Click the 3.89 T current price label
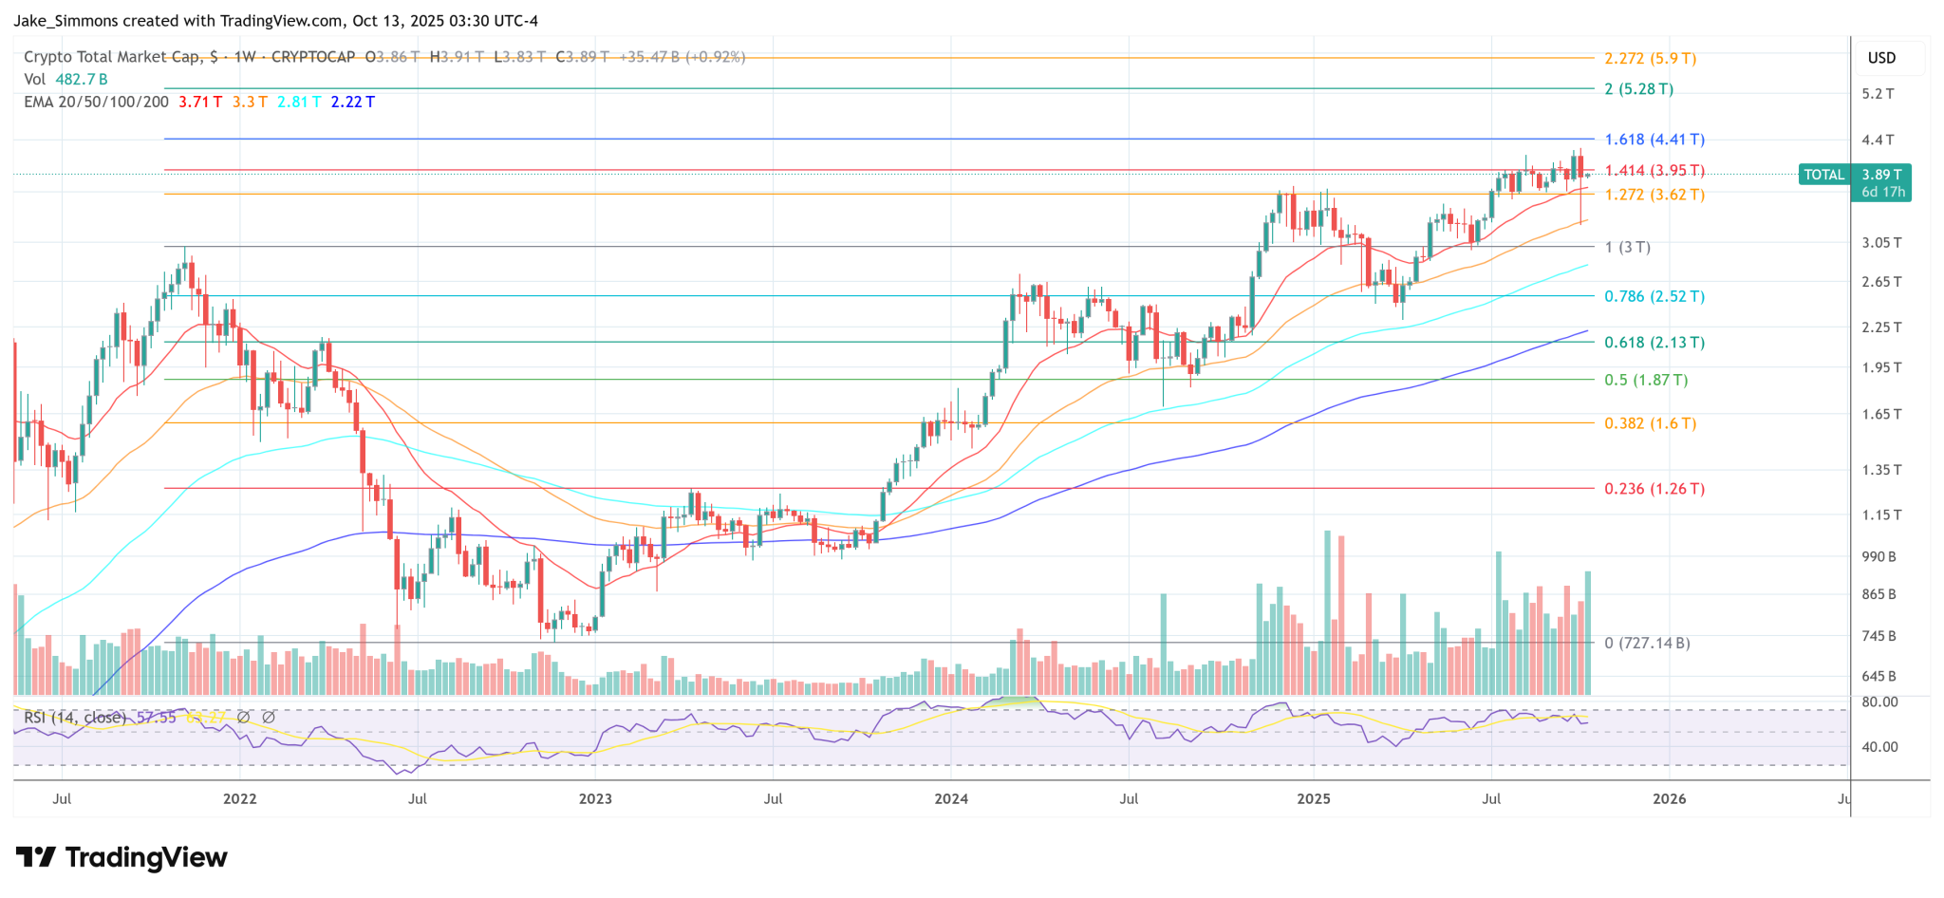Image resolution: width=1944 pixels, height=898 pixels. (1881, 175)
